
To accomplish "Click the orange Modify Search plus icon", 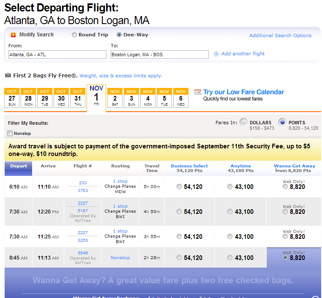I will tap(14, 35).
